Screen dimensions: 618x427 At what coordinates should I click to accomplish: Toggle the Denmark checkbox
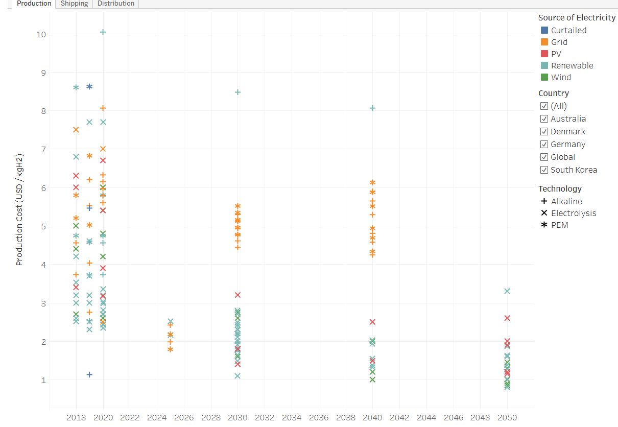[544, 132]
